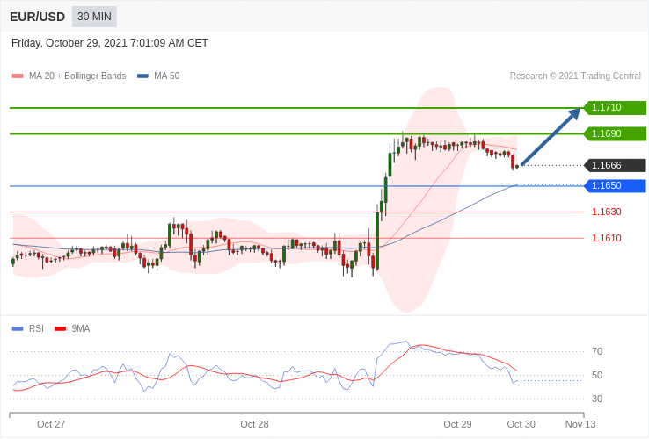Click the MA 50 blue legend swatch
The image size is (649, 439).
142,76
